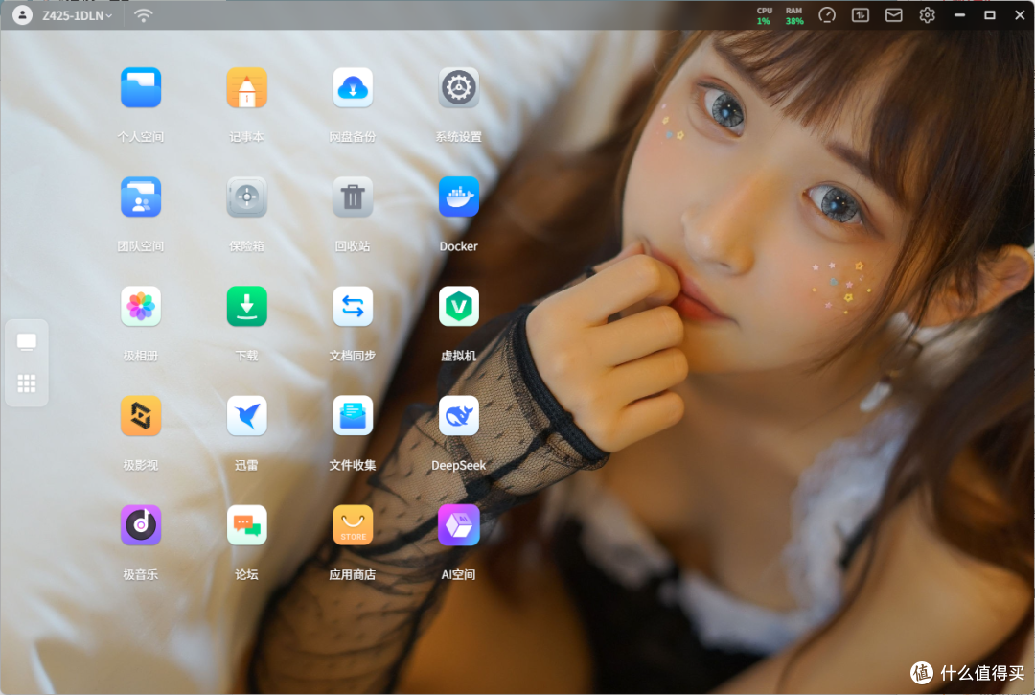1035x695 pixels.
Task: Open the 极音乐 music app
Action: (x=141, y=526)
